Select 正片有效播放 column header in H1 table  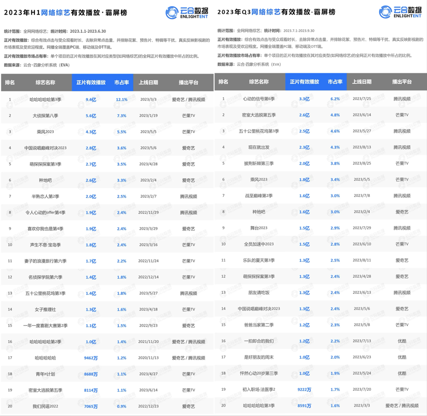click(x=91, y=82)
